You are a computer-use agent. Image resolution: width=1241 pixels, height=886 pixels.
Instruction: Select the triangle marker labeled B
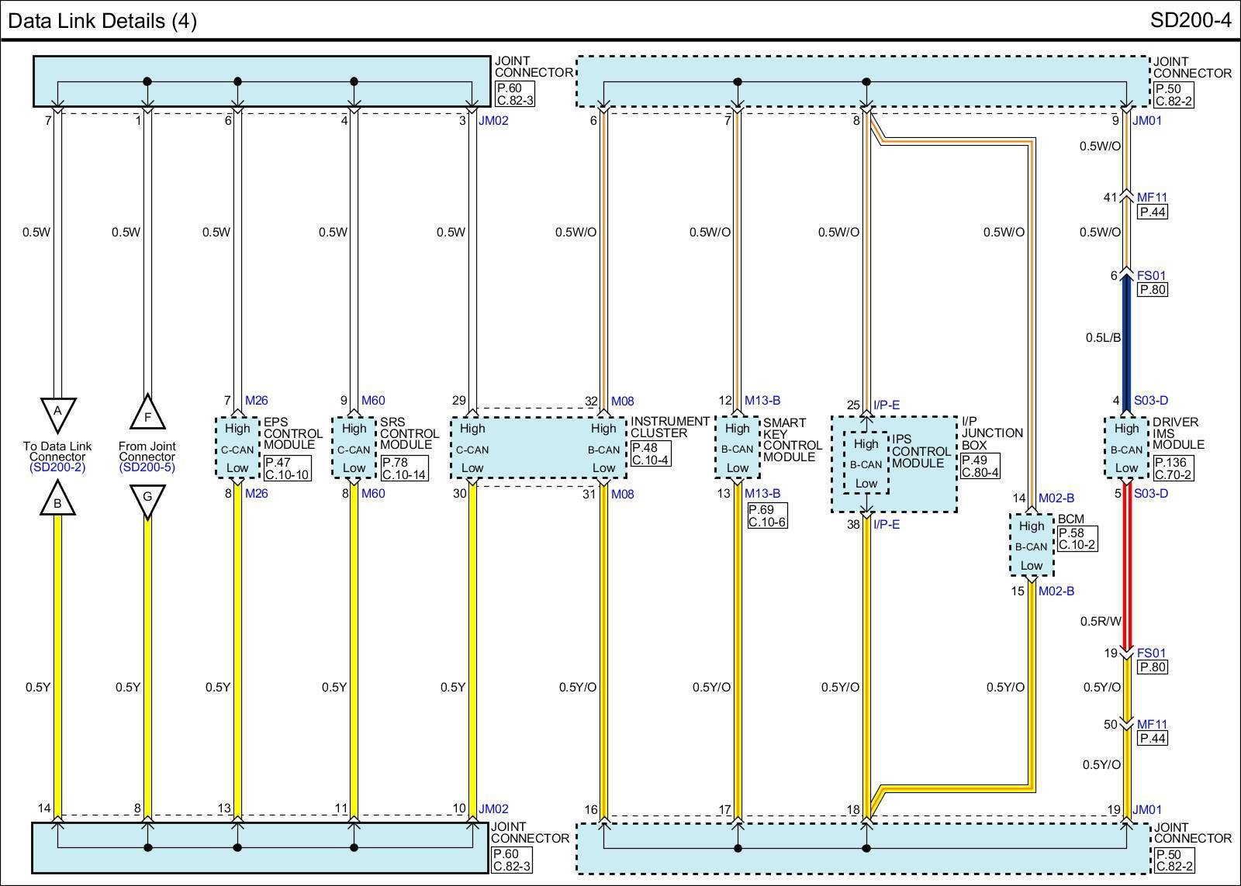tap(57, 500)
